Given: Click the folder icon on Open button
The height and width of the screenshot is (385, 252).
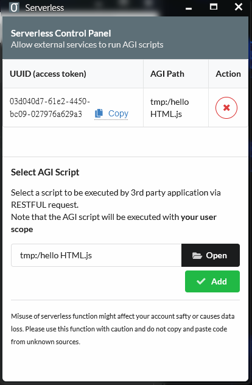Looking at the screenshot, I should tap(197, 256).
